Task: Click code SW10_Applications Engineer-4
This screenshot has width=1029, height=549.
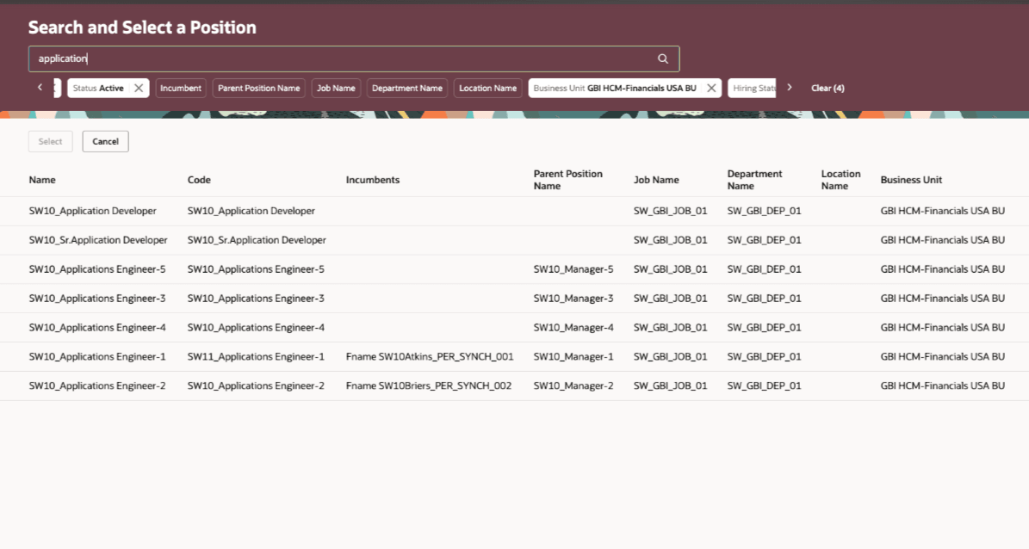Action: click(x=256, y=327)
